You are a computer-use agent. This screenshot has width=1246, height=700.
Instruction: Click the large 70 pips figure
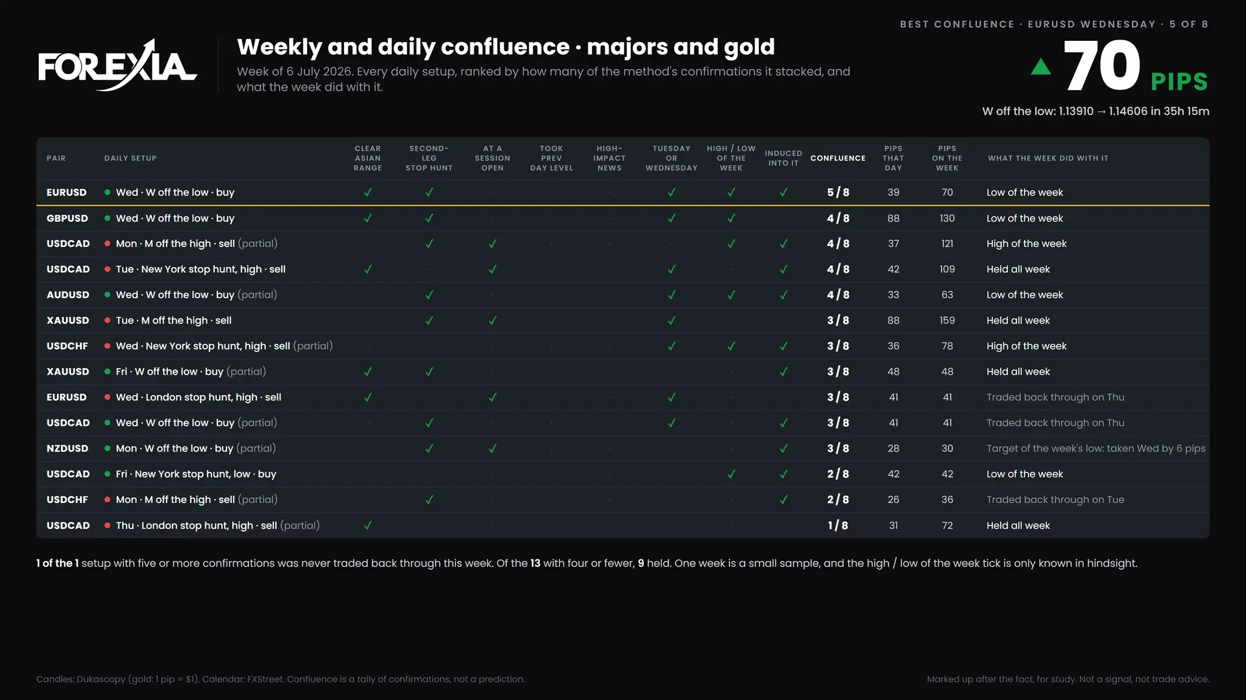[1102, 65]
